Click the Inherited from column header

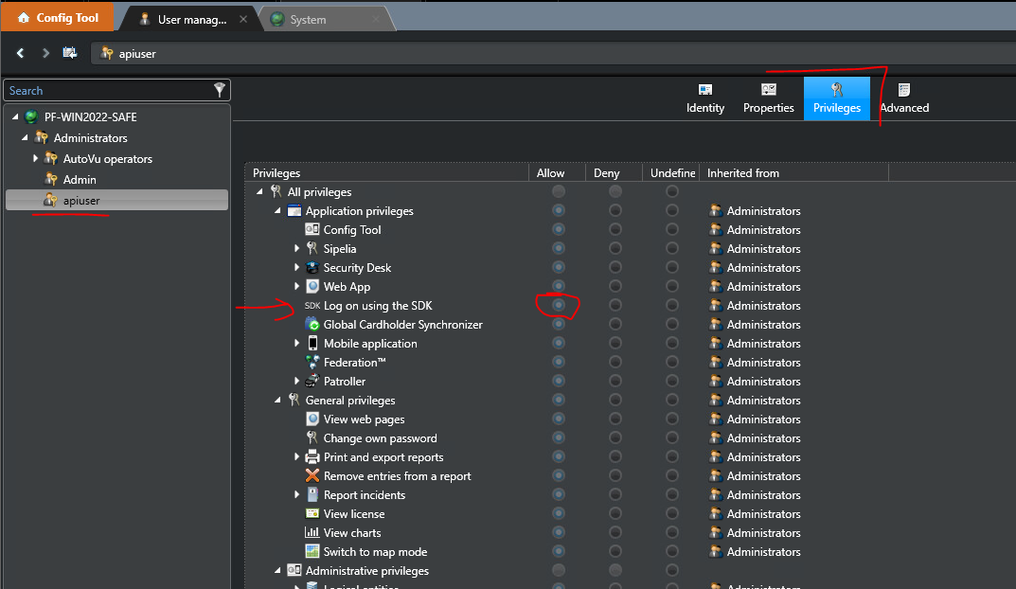pyautogui.click(x=743, y=173)
